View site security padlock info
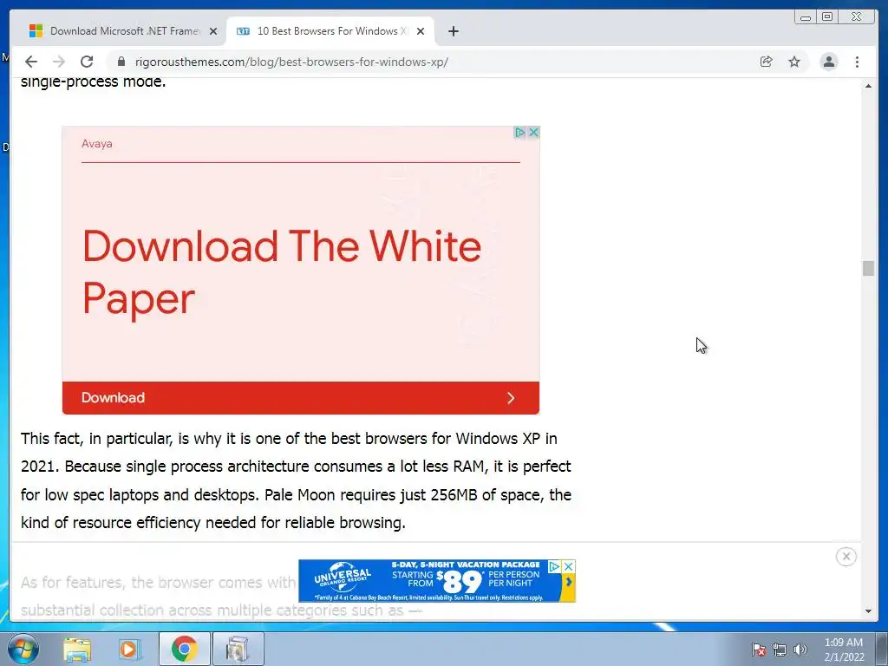This screenshot has width=888, height=666. click(121, 62)
